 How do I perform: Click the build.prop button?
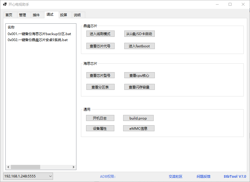pyautogui.click(x=138, y=118)
